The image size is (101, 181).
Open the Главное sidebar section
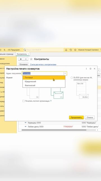point(2,59)
